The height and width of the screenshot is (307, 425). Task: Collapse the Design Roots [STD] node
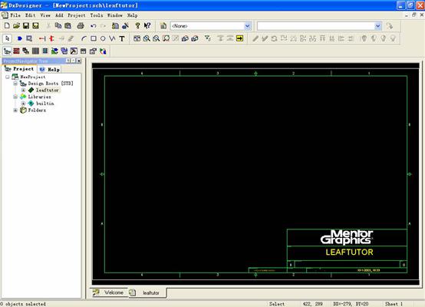(x=15, y=84)
